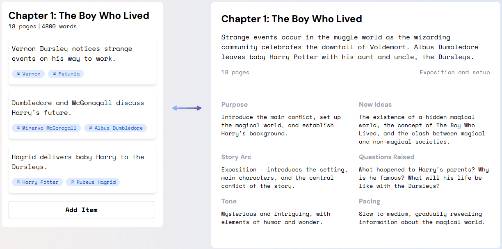Click the purple double-headed arrow between panels
The height and width of the screenshot is (249, 502).
[187, 108]
